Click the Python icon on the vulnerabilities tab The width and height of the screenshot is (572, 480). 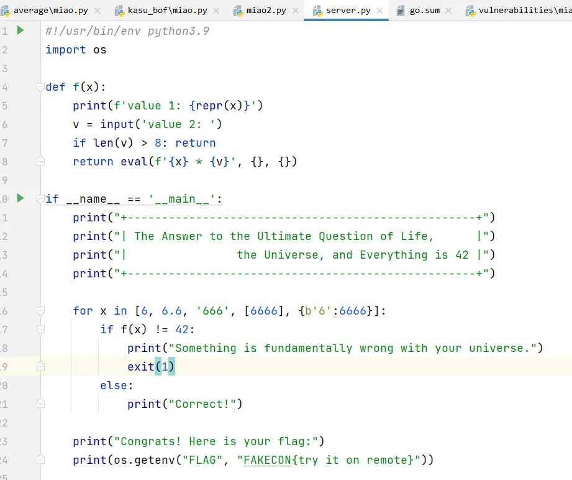(x=470, y=11)
